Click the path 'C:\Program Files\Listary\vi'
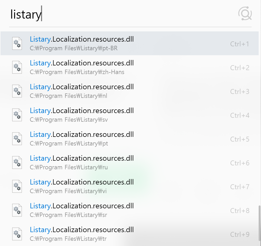 point(68,192)
